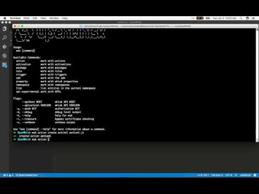
Task: Open the Apple menu
Action: [x=5, y=18]
